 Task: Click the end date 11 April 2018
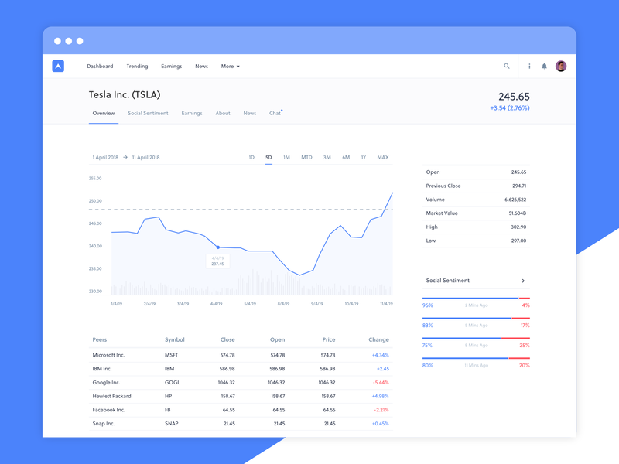coord(145,157)
